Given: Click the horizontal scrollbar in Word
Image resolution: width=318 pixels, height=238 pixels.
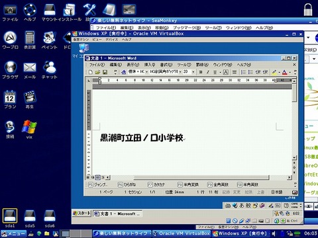Looking at the screenshot, I should click(201, 177).
